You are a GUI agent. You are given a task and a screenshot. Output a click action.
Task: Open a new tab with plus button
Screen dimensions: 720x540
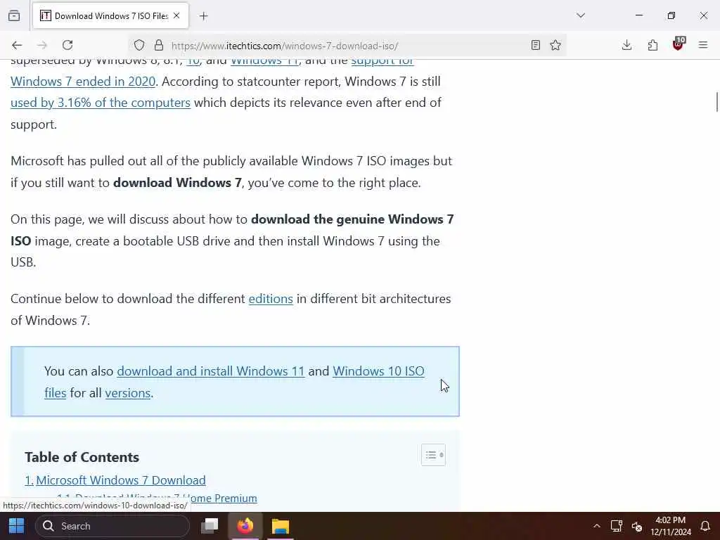click(x=204, y=16)
